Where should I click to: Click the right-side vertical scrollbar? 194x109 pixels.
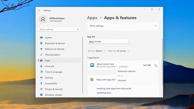pos(162,62)
